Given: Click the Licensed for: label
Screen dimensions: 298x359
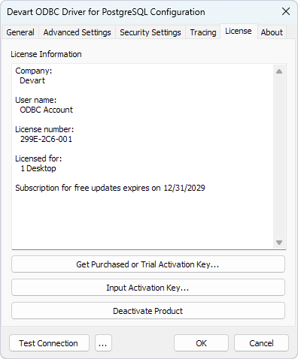Looking at the screenshot, I should point(38,158).
